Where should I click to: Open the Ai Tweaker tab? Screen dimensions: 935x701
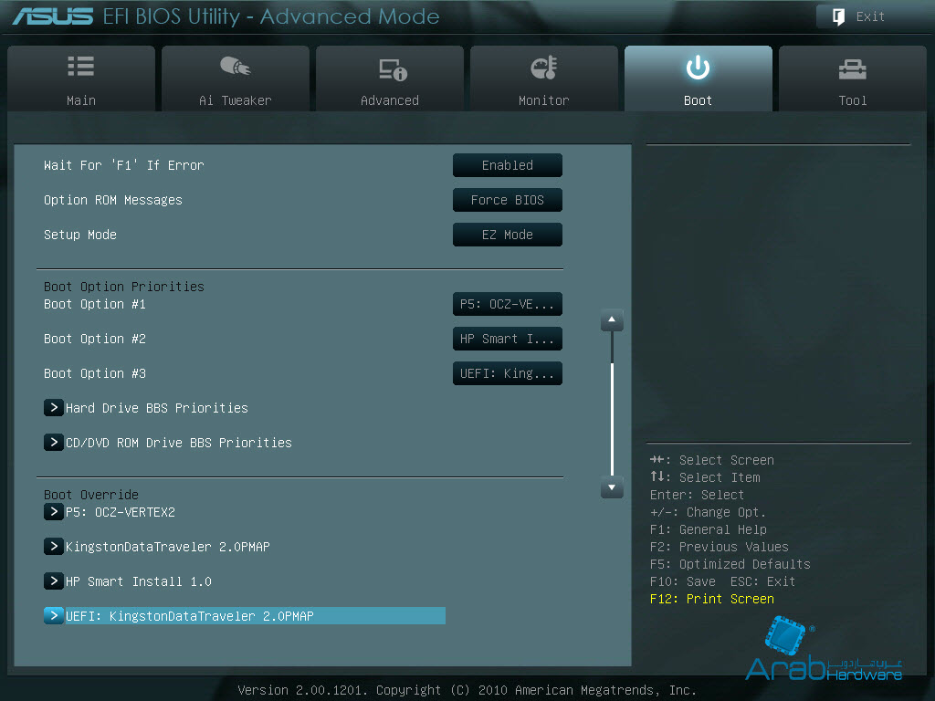(x=235, y=78)
